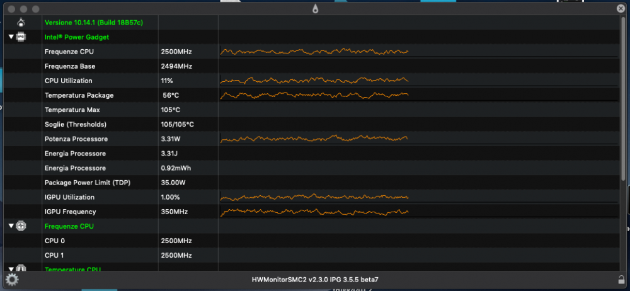Select the CPU Utilization row label
Image resolution: width=630 pixels, height=291 pixels.
click(x=68, y=81)
